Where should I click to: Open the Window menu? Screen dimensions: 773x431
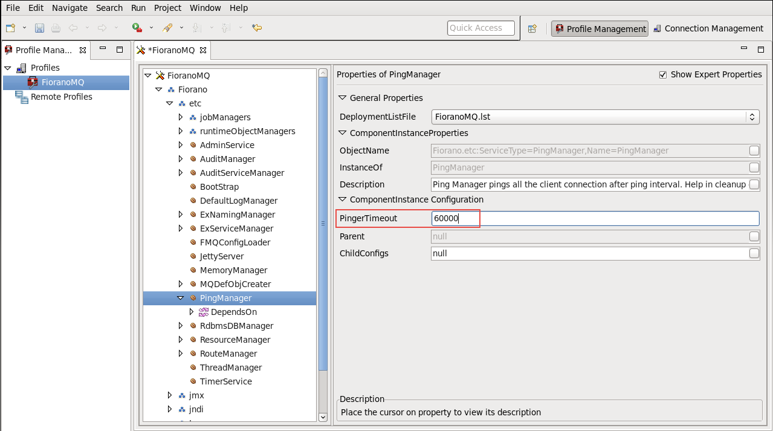(205, 8)
